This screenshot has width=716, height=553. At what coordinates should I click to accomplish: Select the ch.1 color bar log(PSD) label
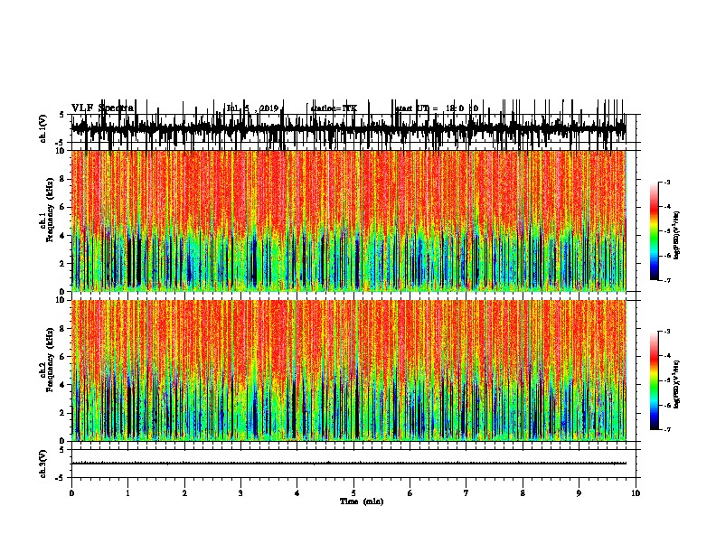pyautogui.click(x=677, y=236)
